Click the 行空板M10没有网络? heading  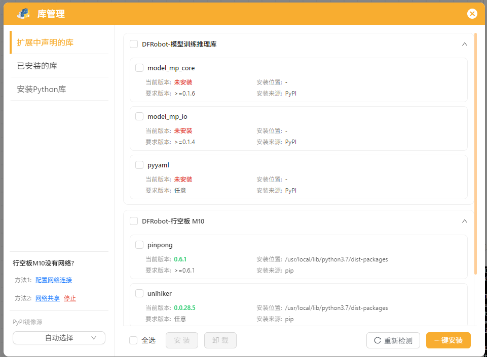coord(44,263)
